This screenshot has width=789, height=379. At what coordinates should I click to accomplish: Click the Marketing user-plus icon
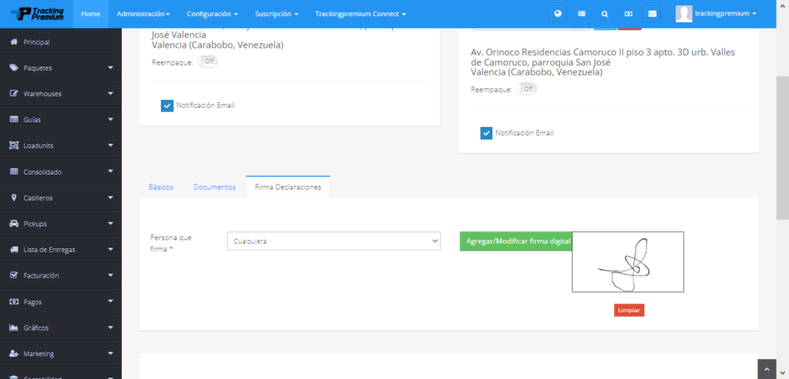click(x=14, y=354)
